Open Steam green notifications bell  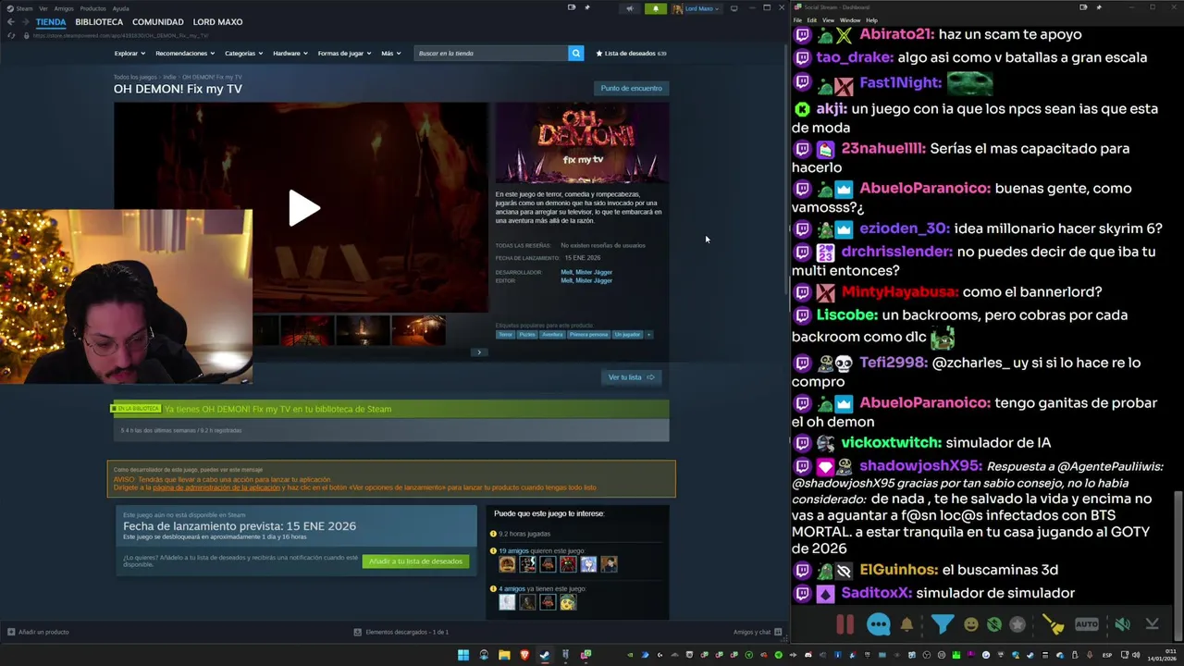coord(656,8)
